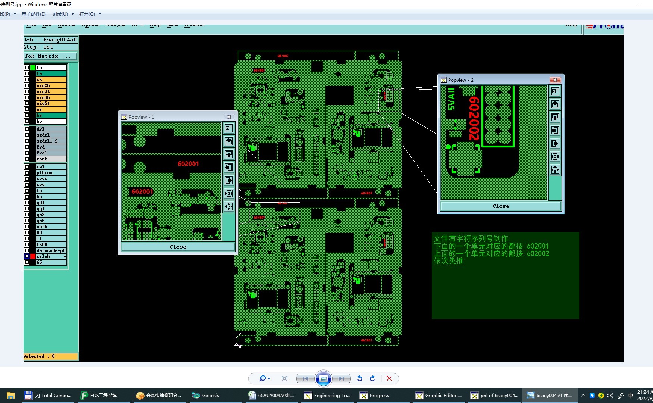The width and height of the screenshot is (653, 403).
Task: Open the 打印(P) menu
Action: (5, 14)
